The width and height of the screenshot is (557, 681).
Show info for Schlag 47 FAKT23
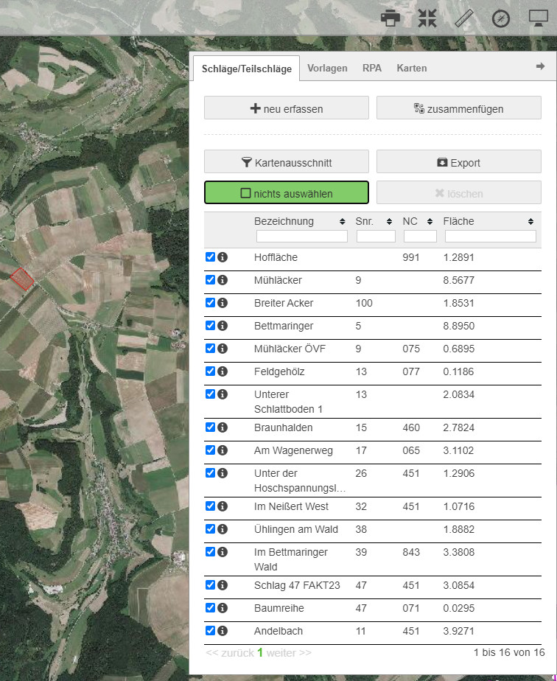[x=223, y=585]
